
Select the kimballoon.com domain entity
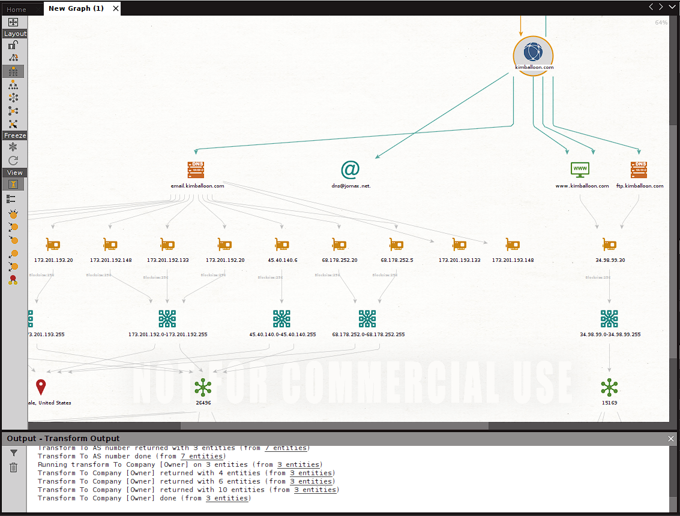533,54
